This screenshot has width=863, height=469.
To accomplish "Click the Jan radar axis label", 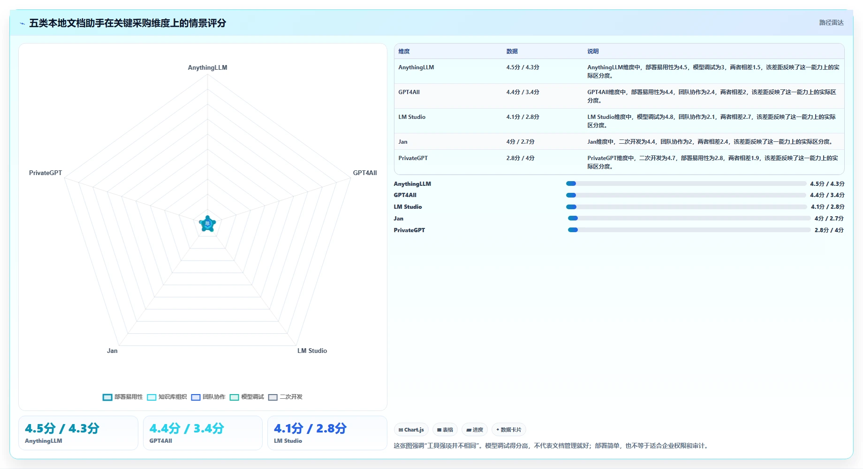I will 112,351.
